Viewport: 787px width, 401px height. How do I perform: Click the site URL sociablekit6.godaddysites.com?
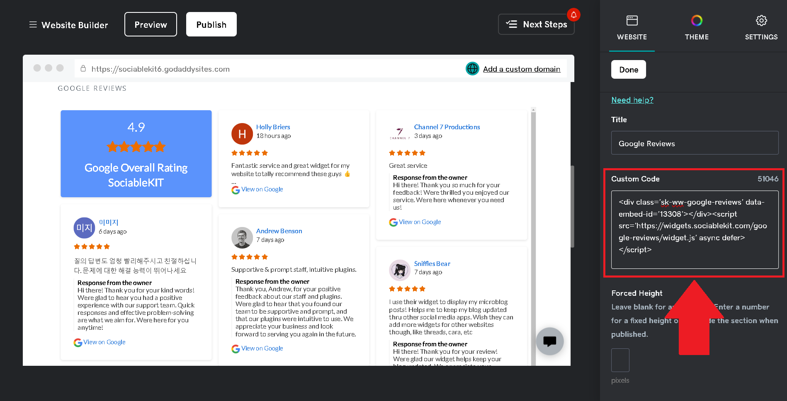160,69
